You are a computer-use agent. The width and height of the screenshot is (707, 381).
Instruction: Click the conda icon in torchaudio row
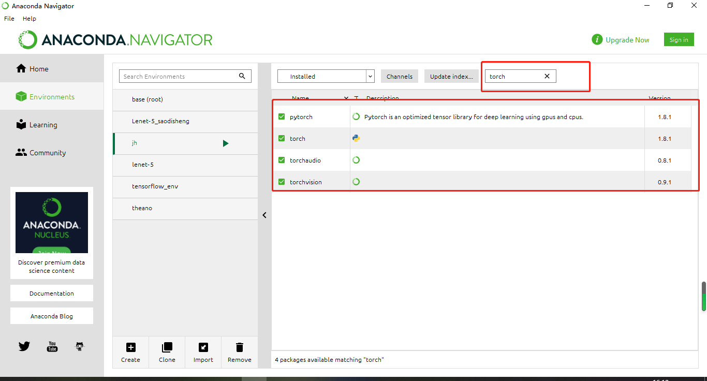coord(356,160)
